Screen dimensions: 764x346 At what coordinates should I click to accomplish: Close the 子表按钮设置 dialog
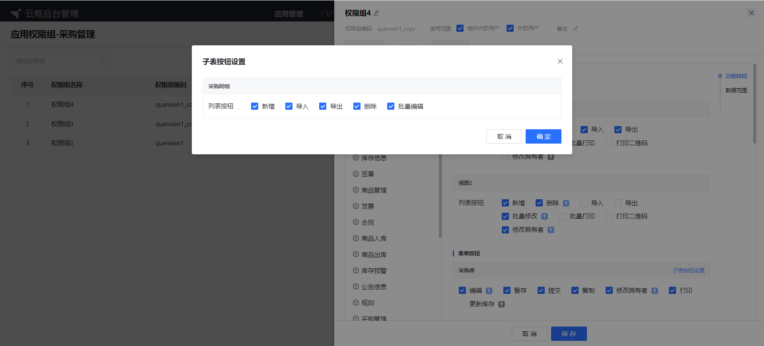(560, 61)
